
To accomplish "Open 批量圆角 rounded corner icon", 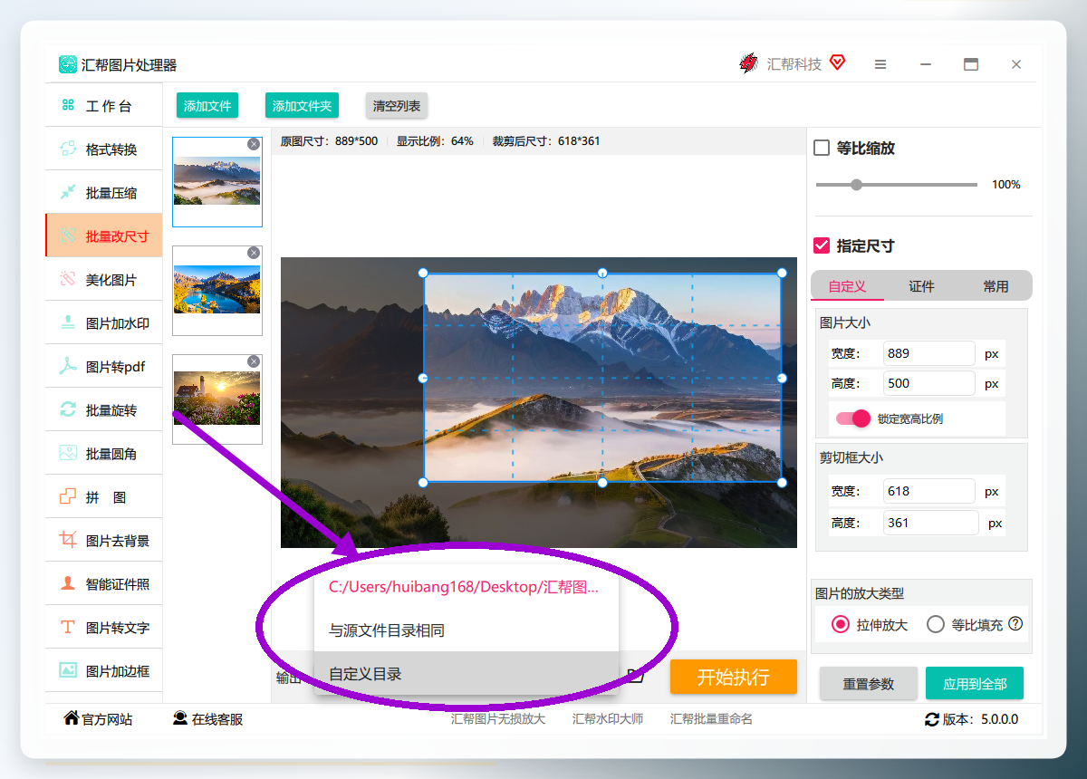I will coord(68,453).
